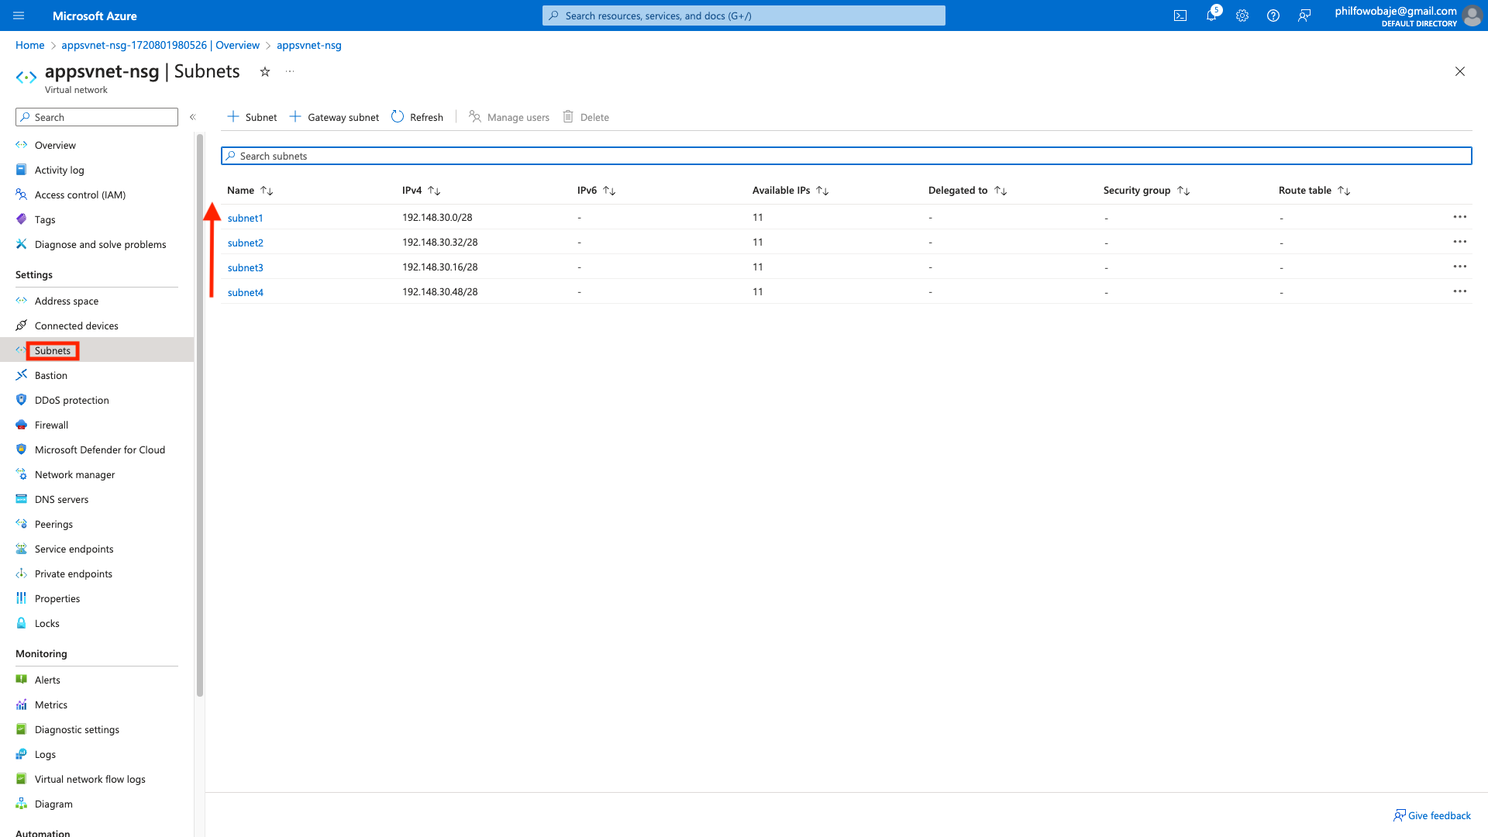The width and height of the screenshot is (1488, 837).
Task: Open Firewall in the Settings menu
Action: [x=51, y=425]
